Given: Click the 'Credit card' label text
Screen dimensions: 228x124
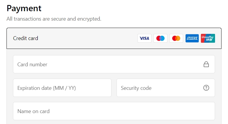Looking at the screenshot, I should click(25, 38).
